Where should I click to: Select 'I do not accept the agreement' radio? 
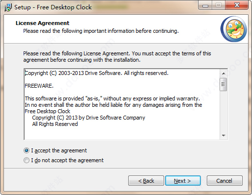coord(27,160)
